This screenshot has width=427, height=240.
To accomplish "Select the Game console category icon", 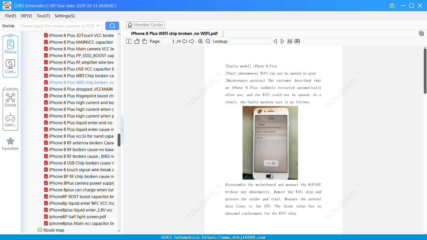I will pyautogui.click(x=10, y=120).
